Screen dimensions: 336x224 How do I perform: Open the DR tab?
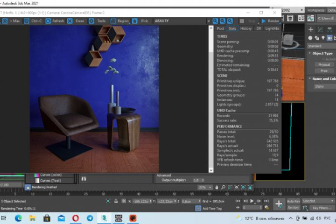259,28
